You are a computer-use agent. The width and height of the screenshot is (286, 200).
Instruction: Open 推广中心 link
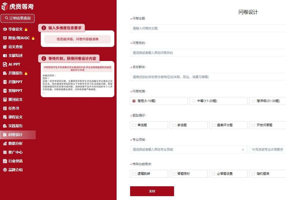(x=15, y=152)
